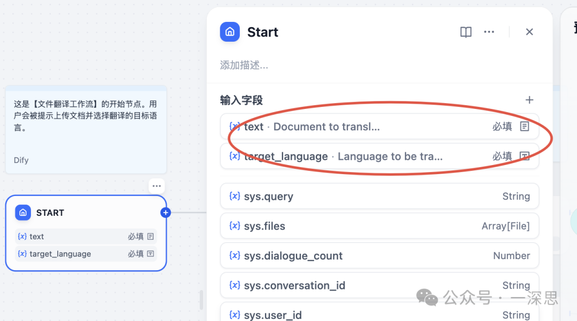
Task: Click the START node home icon on canvas
Action: click(23, 213)
